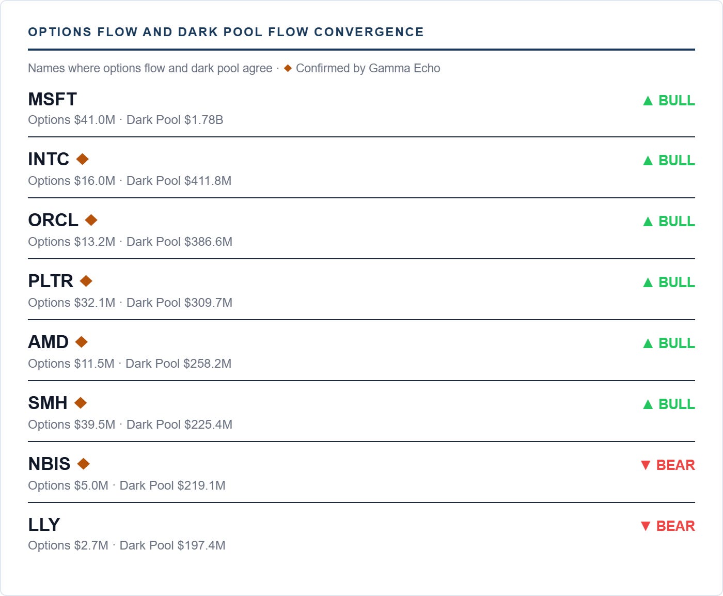The height and width of the screenshot is (596, 723).
Task: Click the orange diamond next to ORCL
Action: pyautogui.click(x=91, y=220)
